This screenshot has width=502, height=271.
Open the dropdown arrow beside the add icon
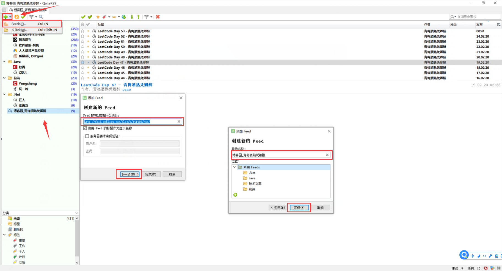(x=10, y=17)
